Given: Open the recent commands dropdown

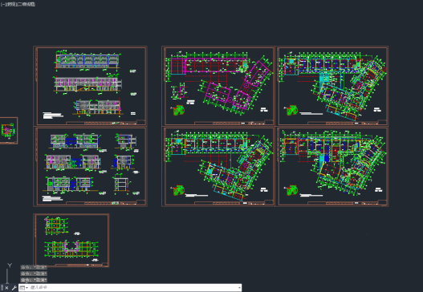Looking at the screenshot, I should [24, 288].
